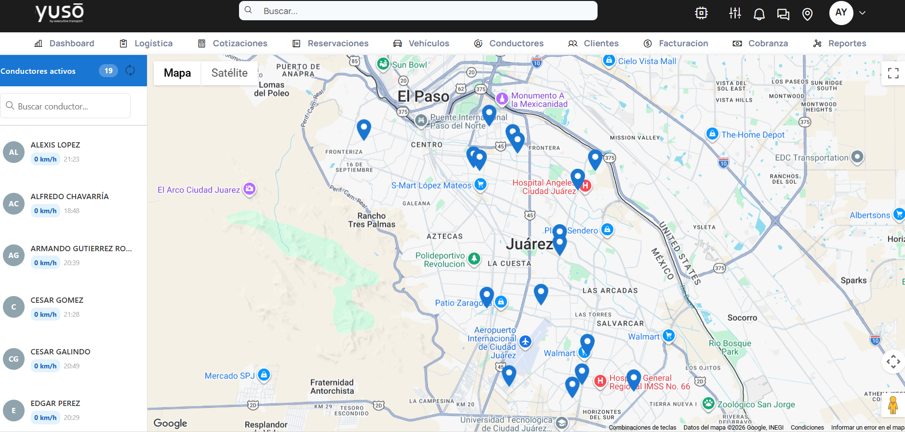The image size is (905, 432).
Task: Click The Home Depot map icon
Action: pyautogui.click(x=712, y=134)
